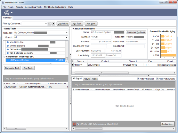Open the Accounting Tools menu
The height and width of the screenshot is (133, 178).
pyautogui.click(x=32, y=7)
